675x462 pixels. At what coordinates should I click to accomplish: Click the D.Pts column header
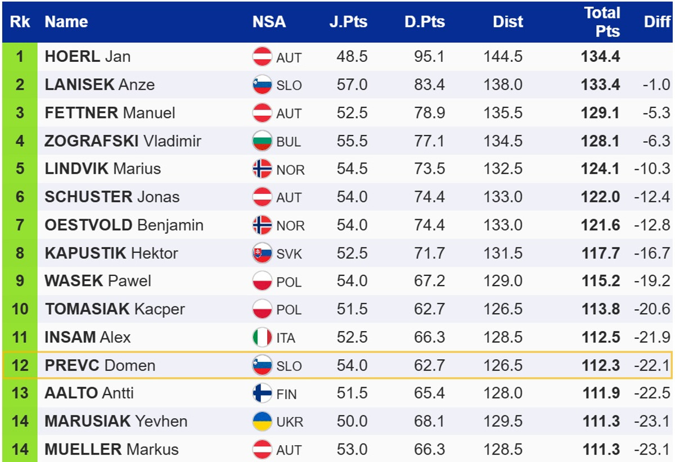point(425,22)
